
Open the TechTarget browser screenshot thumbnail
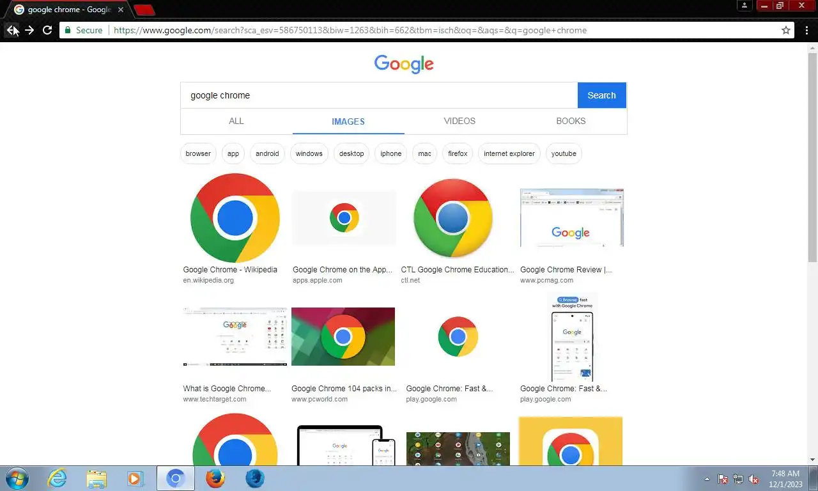pyautogui.click(x=235, y=336)
